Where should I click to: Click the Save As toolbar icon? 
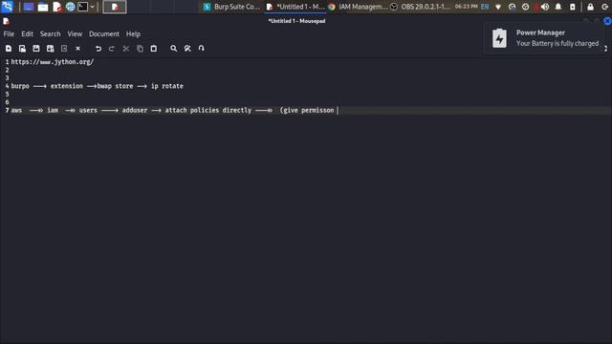(x=51, y=49)
